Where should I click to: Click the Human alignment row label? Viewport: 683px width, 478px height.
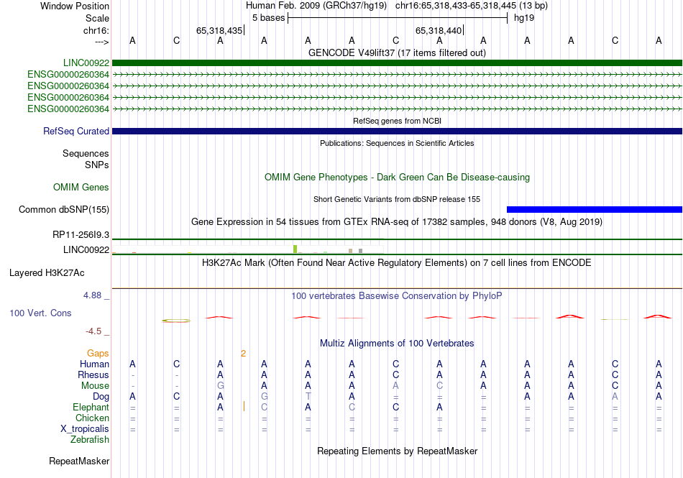[x=94, y=364]
